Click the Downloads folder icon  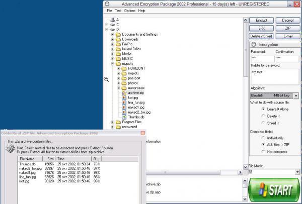tap(118, 39)
